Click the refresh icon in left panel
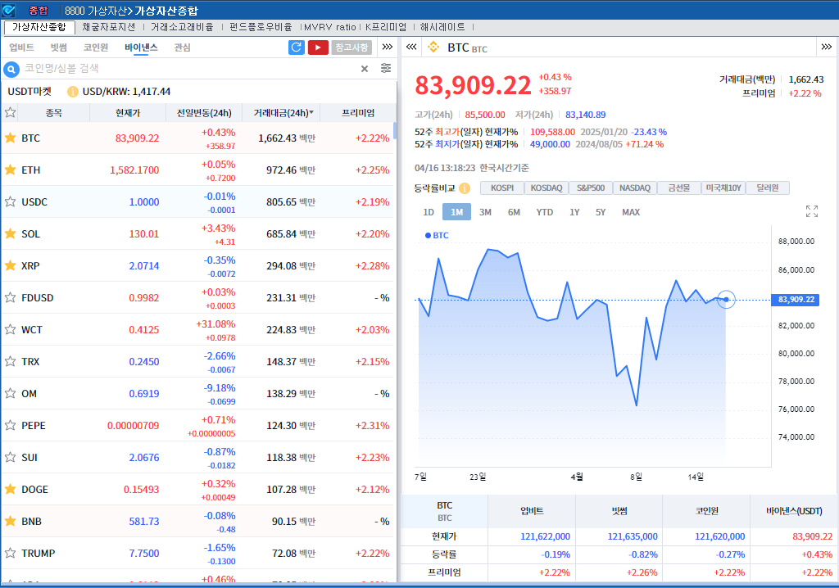 pos(297,47)
